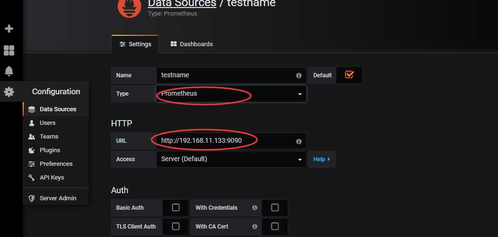Open Data Sources in the Configuration menu
The image size is (498, 237).
[58, 109]
